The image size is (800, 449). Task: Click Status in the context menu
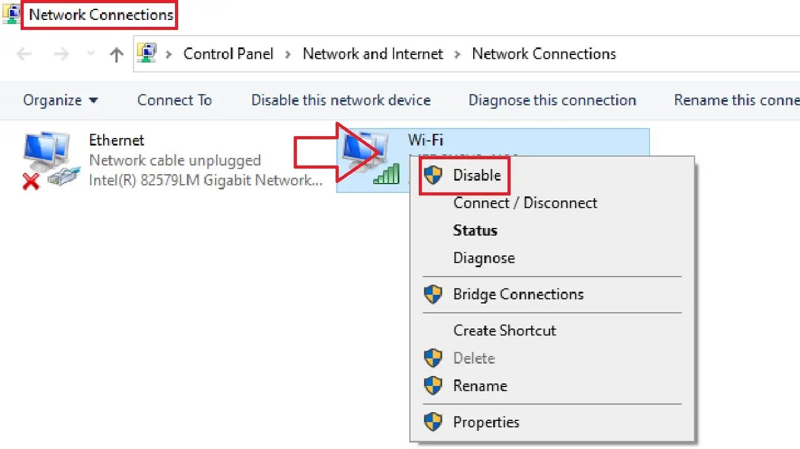coord(475,230)
